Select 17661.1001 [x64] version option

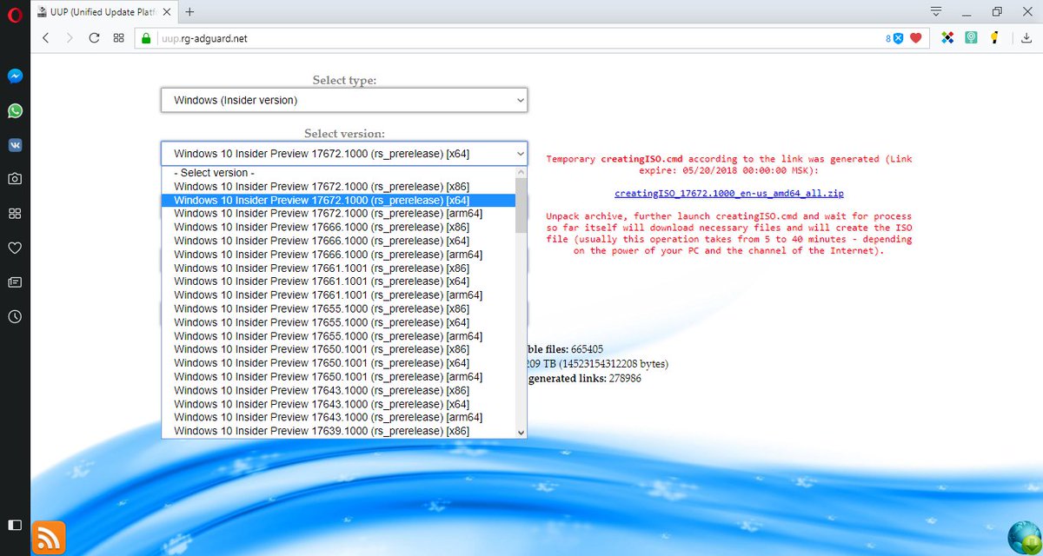(x=338, y=281)
